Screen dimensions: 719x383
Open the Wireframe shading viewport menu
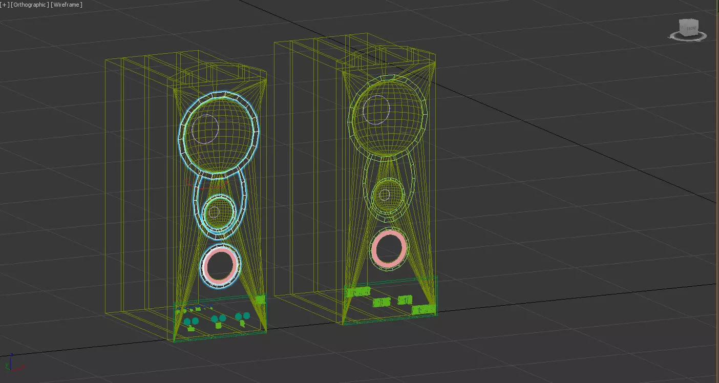[67, 5]
